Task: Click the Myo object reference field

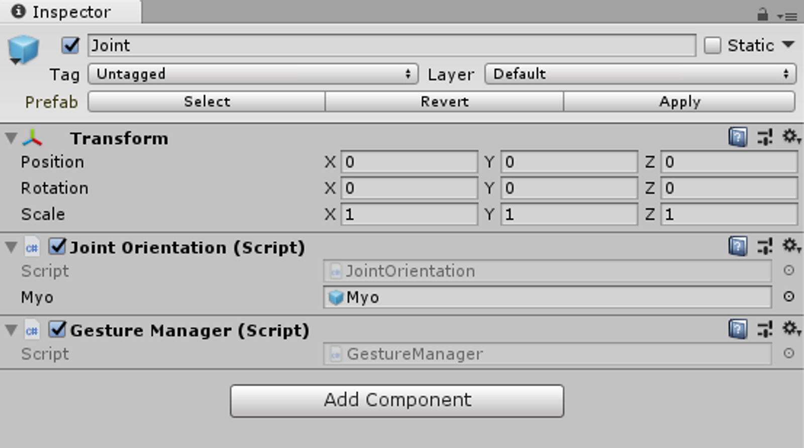Action: pos(548,297)
